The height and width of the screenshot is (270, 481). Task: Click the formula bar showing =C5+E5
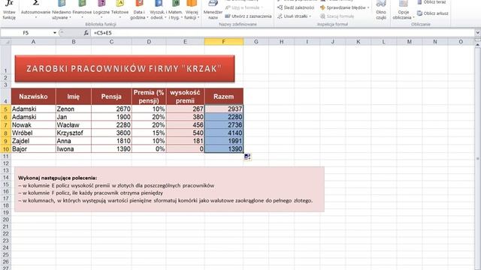[x=283, y=33]
